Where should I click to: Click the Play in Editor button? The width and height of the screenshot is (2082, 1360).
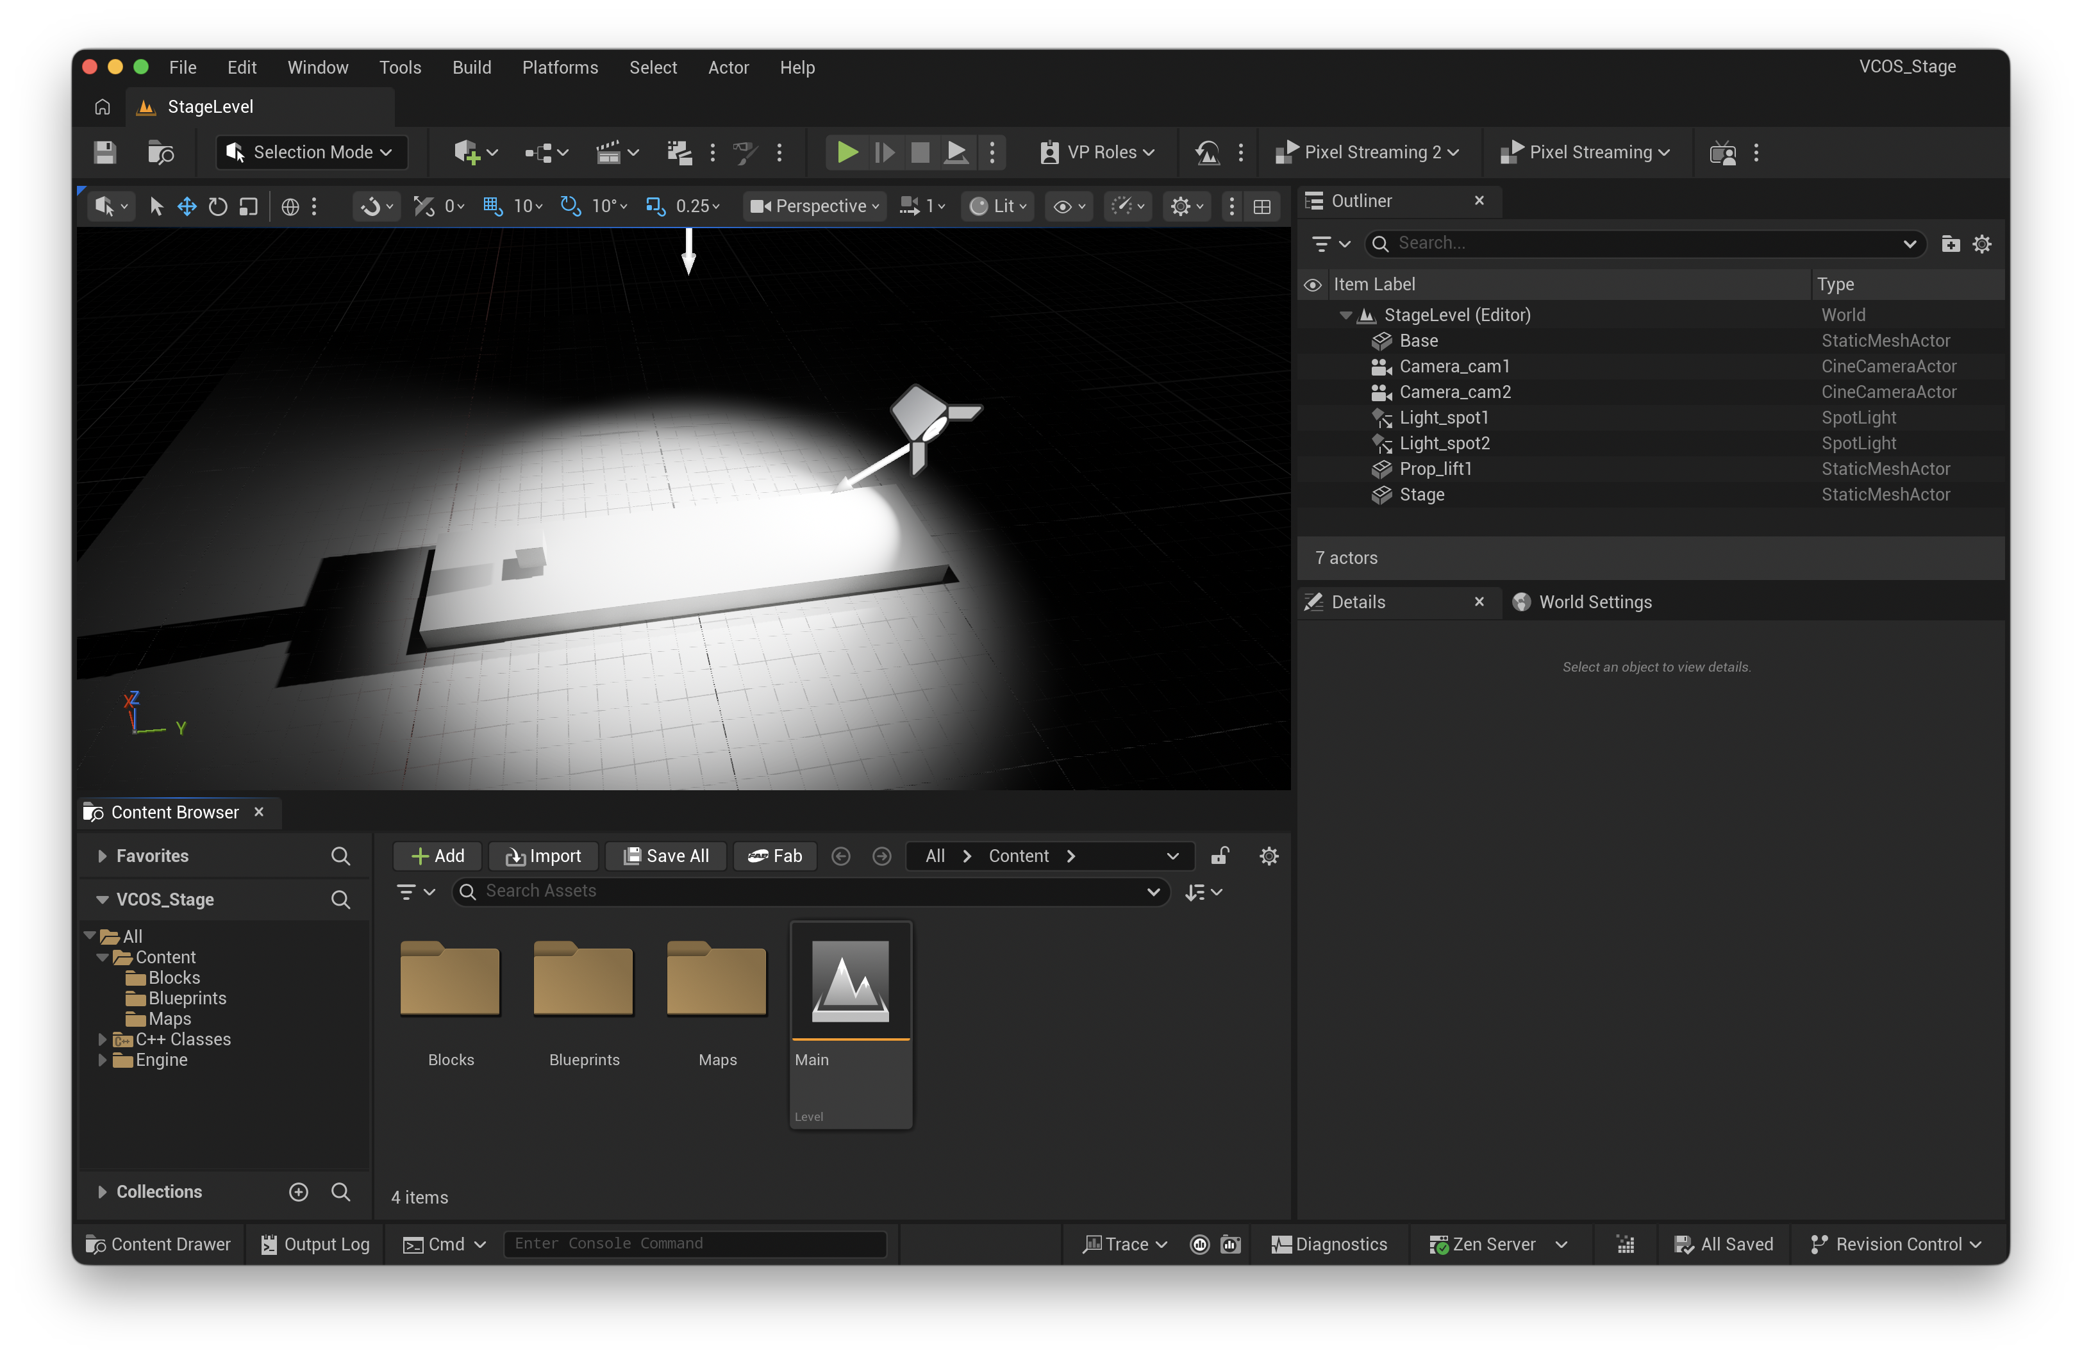846,152
